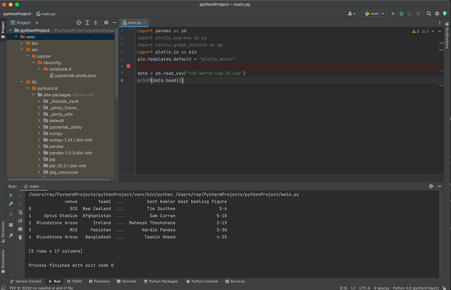This screenshot has width=451, height=290.
Task: Open IDE settings via gear icon
Action: click(x=437, y=13)
